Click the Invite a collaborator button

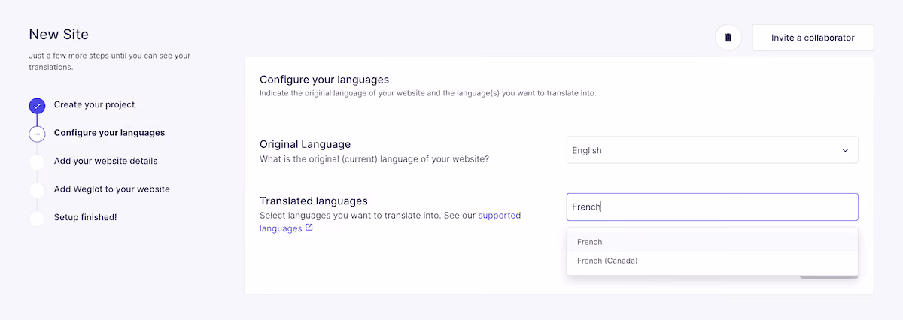click(x=813, y=38)
